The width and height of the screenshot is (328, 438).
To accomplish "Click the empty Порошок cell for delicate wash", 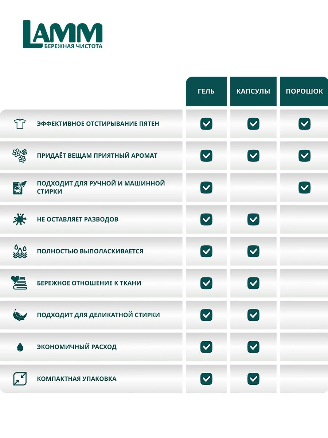I will pyautogui.click(x=304, y=315).
